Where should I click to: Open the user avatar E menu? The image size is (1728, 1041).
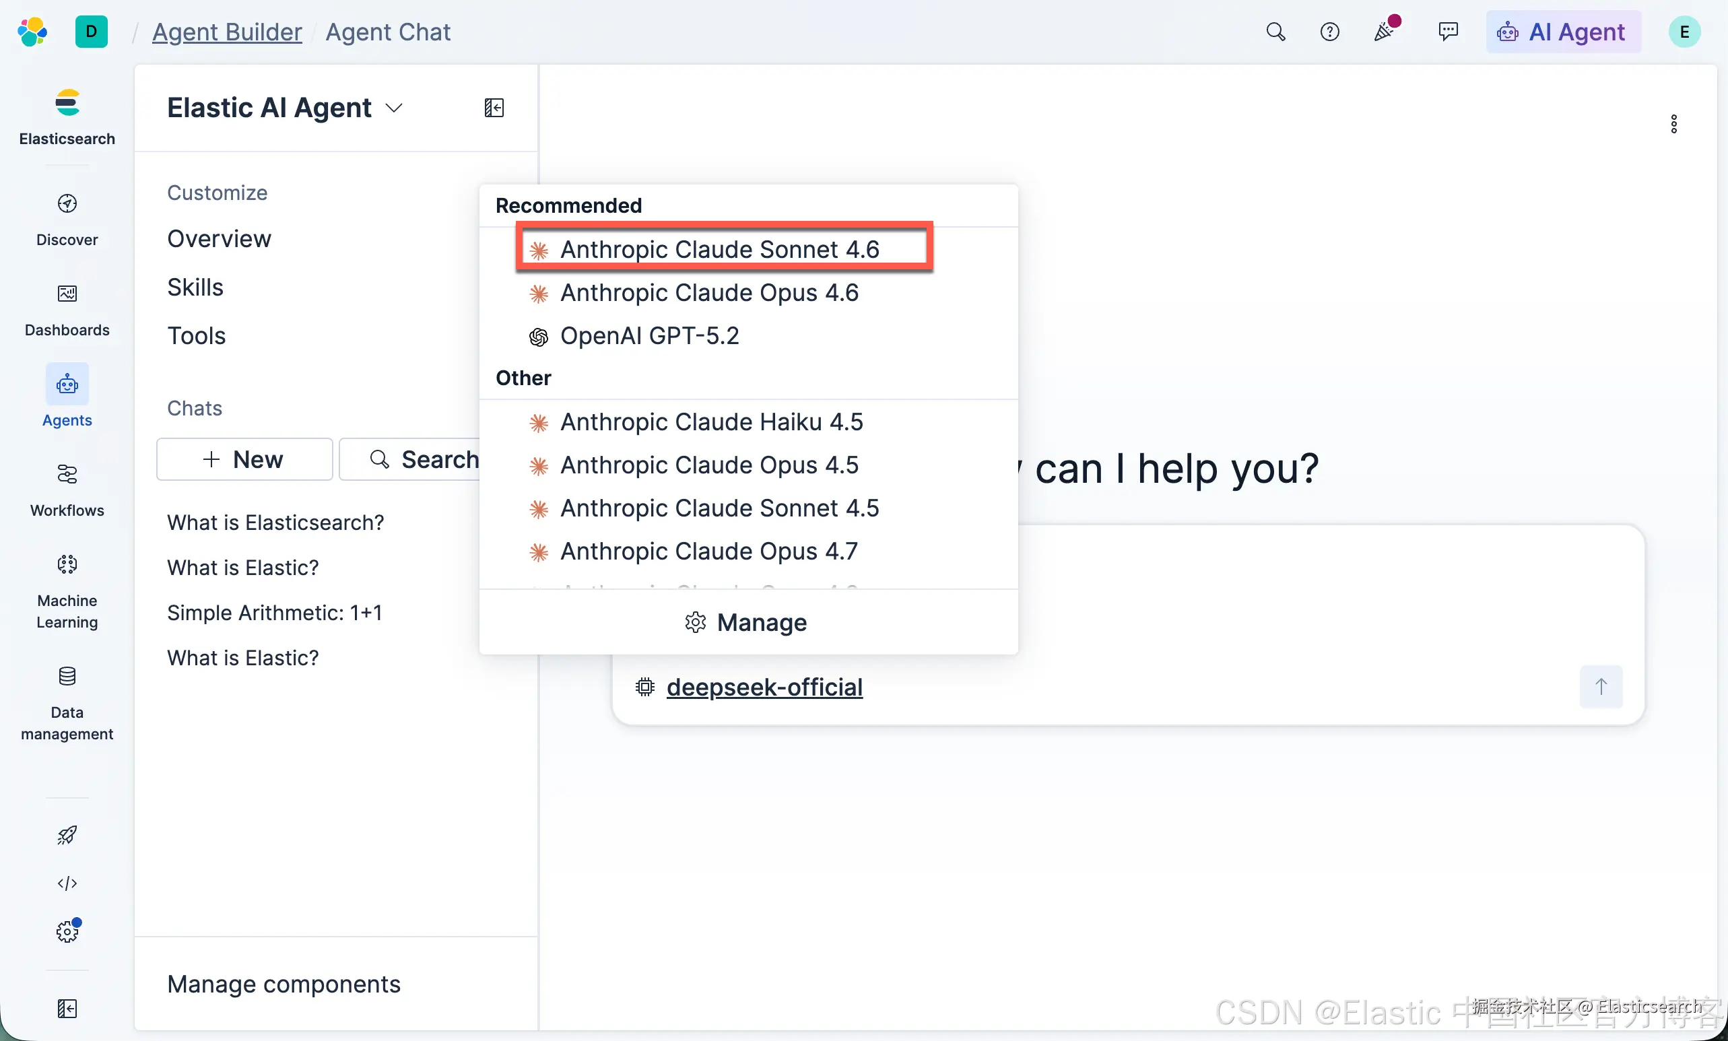[1683, 32]
